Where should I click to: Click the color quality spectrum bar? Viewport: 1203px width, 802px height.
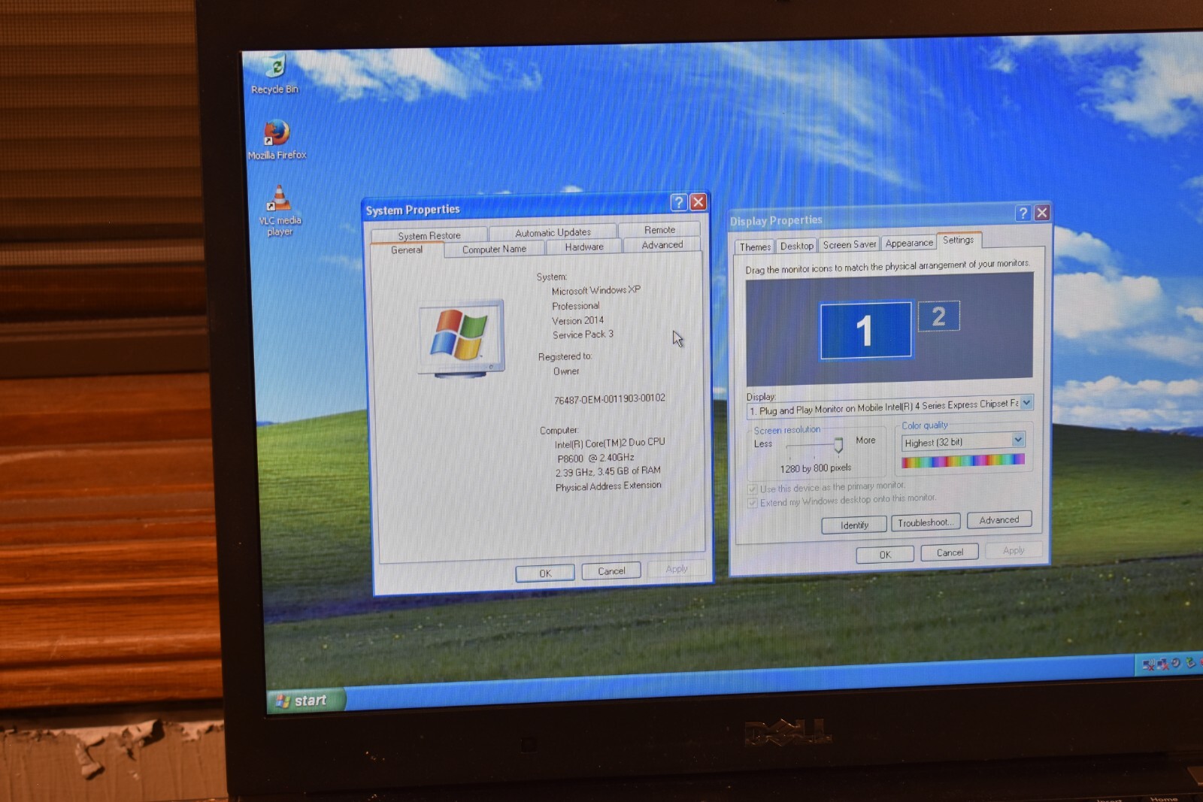[963, 460]
